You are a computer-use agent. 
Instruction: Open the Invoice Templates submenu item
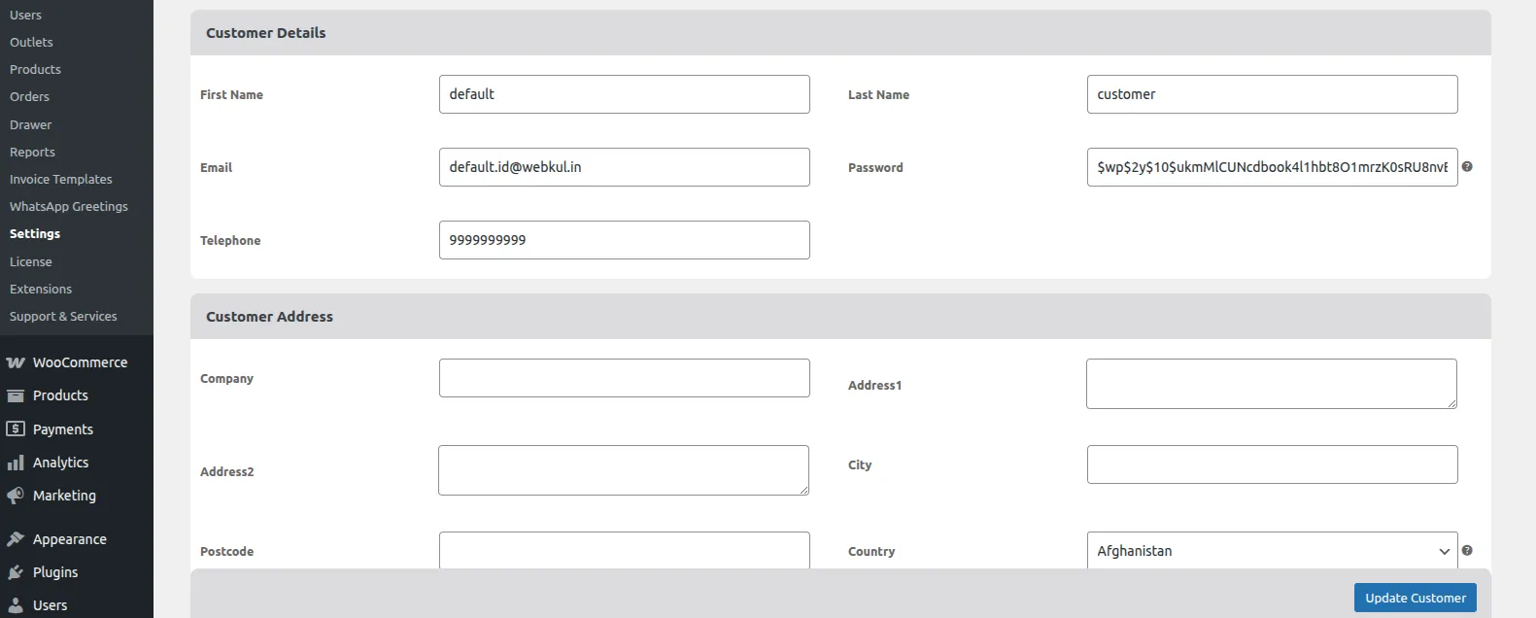tap(60, 180)
